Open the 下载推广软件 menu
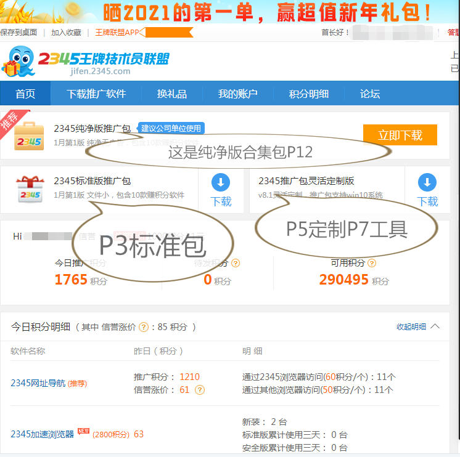Image resolution: width=460 pixels, height=457 pixels. click(96, 94)
